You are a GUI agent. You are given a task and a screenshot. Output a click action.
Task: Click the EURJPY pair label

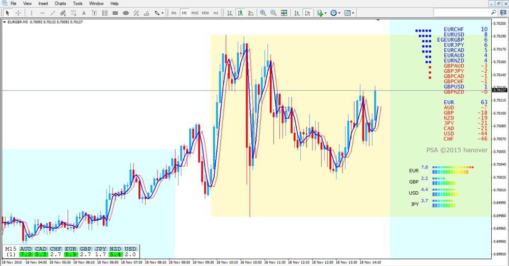tap(454, 45)
